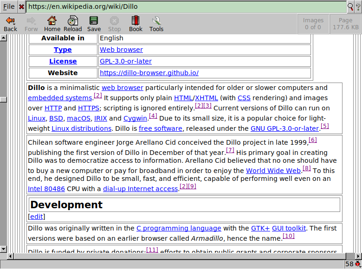Follow the Cygwin link
Image resolution: width=362 pixels, height=269 pixels.
[x=136, y=118]
